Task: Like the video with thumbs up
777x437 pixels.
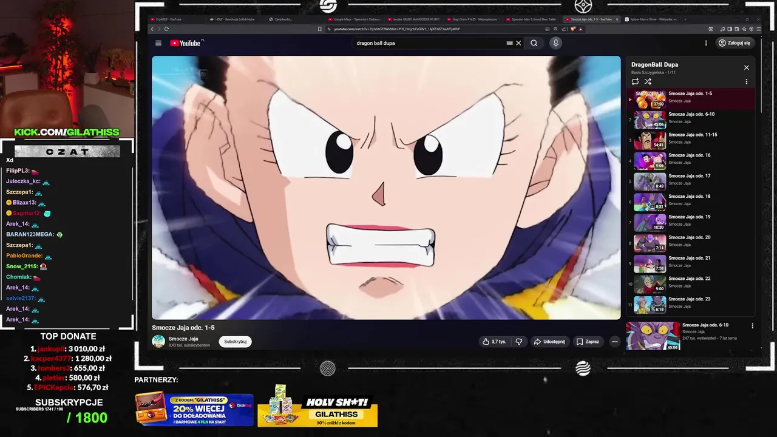Action: [494, 342]
